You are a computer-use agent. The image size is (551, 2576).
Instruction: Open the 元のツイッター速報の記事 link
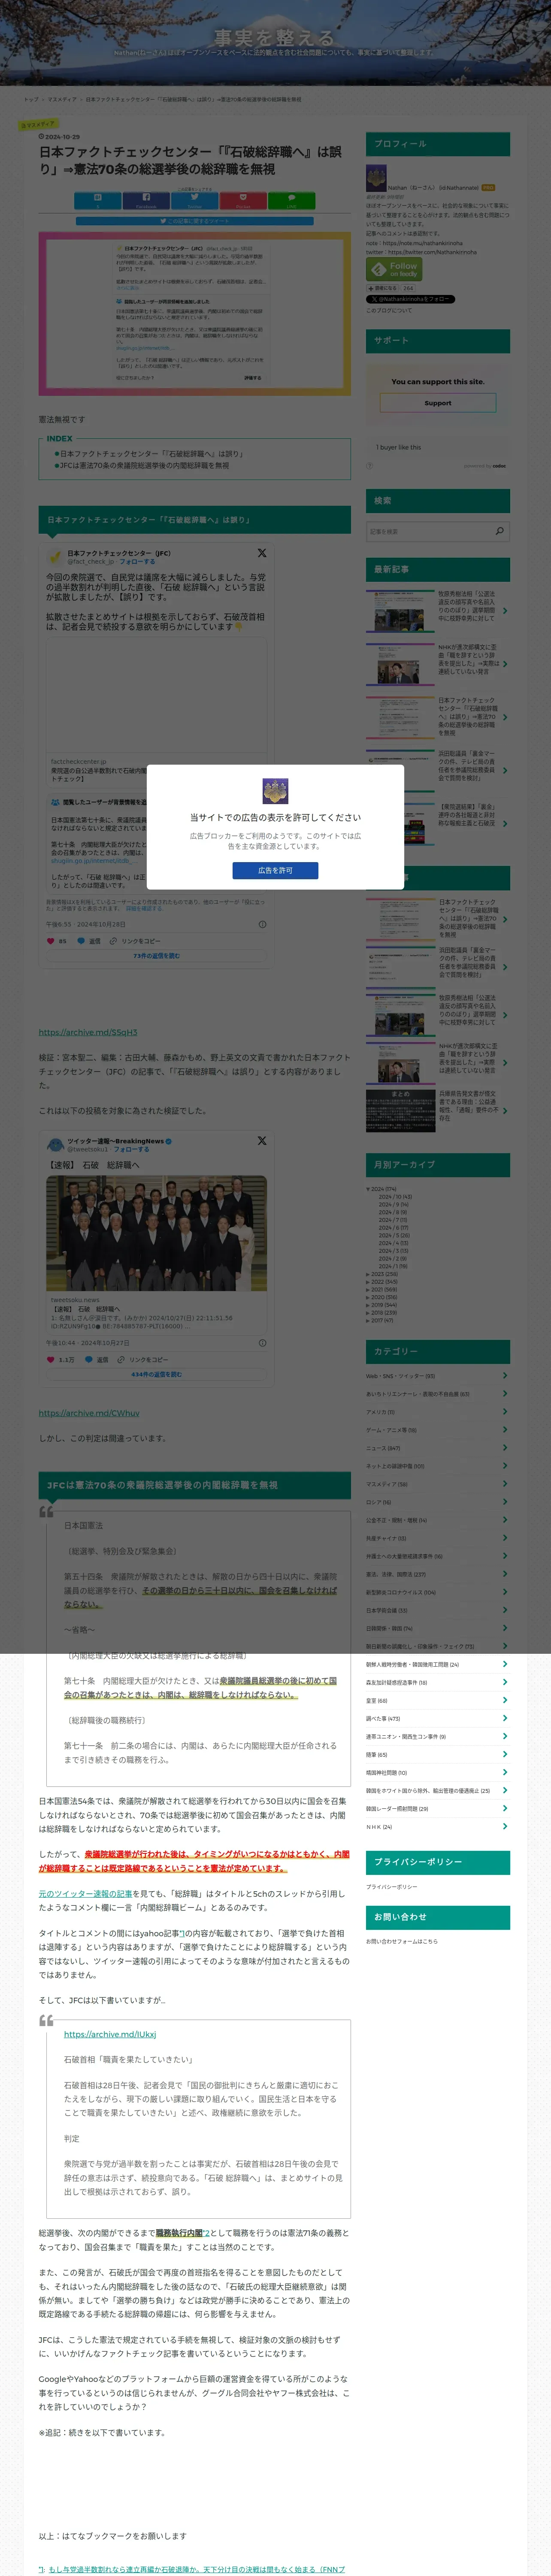point(86,1894)
